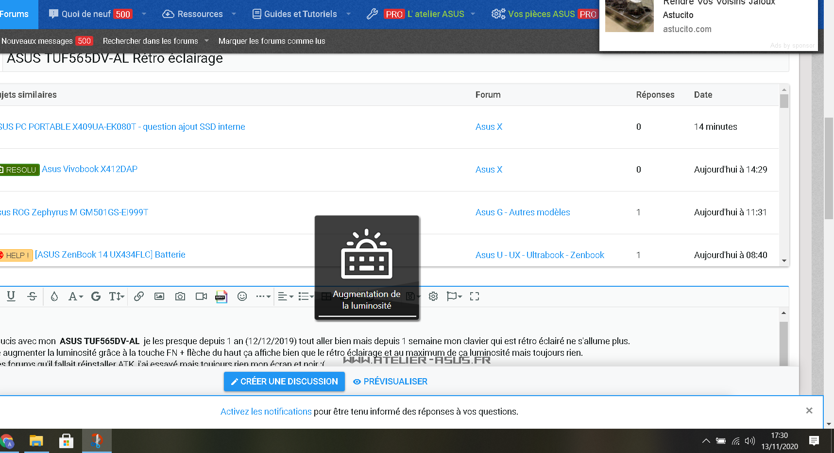Viewport: 834px width, 453px height.
Task: Toggle underline formatting in the editor
Action: (11, 296)
